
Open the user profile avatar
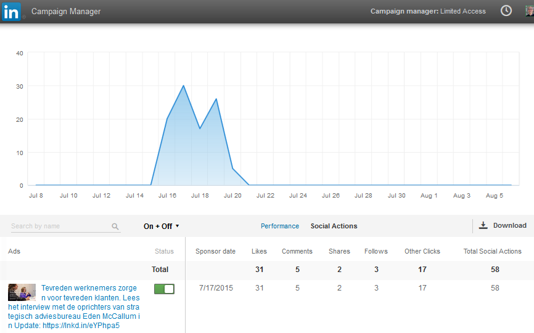pyautogui.click(x=529, y=11)
